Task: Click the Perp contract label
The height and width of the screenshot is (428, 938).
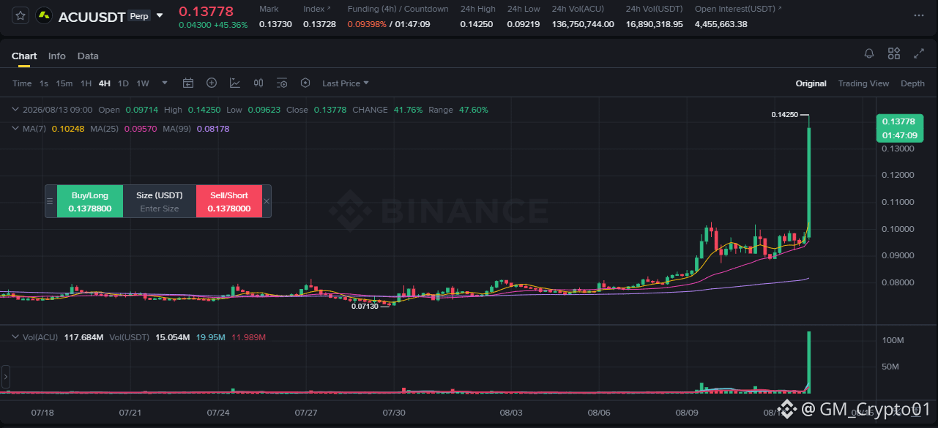Action: 138,15
